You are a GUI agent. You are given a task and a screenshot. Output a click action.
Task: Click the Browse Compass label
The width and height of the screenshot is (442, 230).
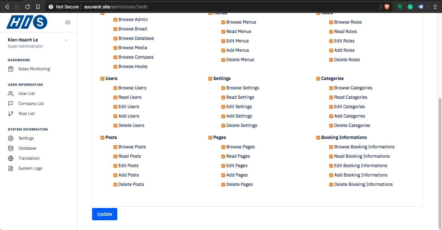pyautogui.click(x=136, y=57)
